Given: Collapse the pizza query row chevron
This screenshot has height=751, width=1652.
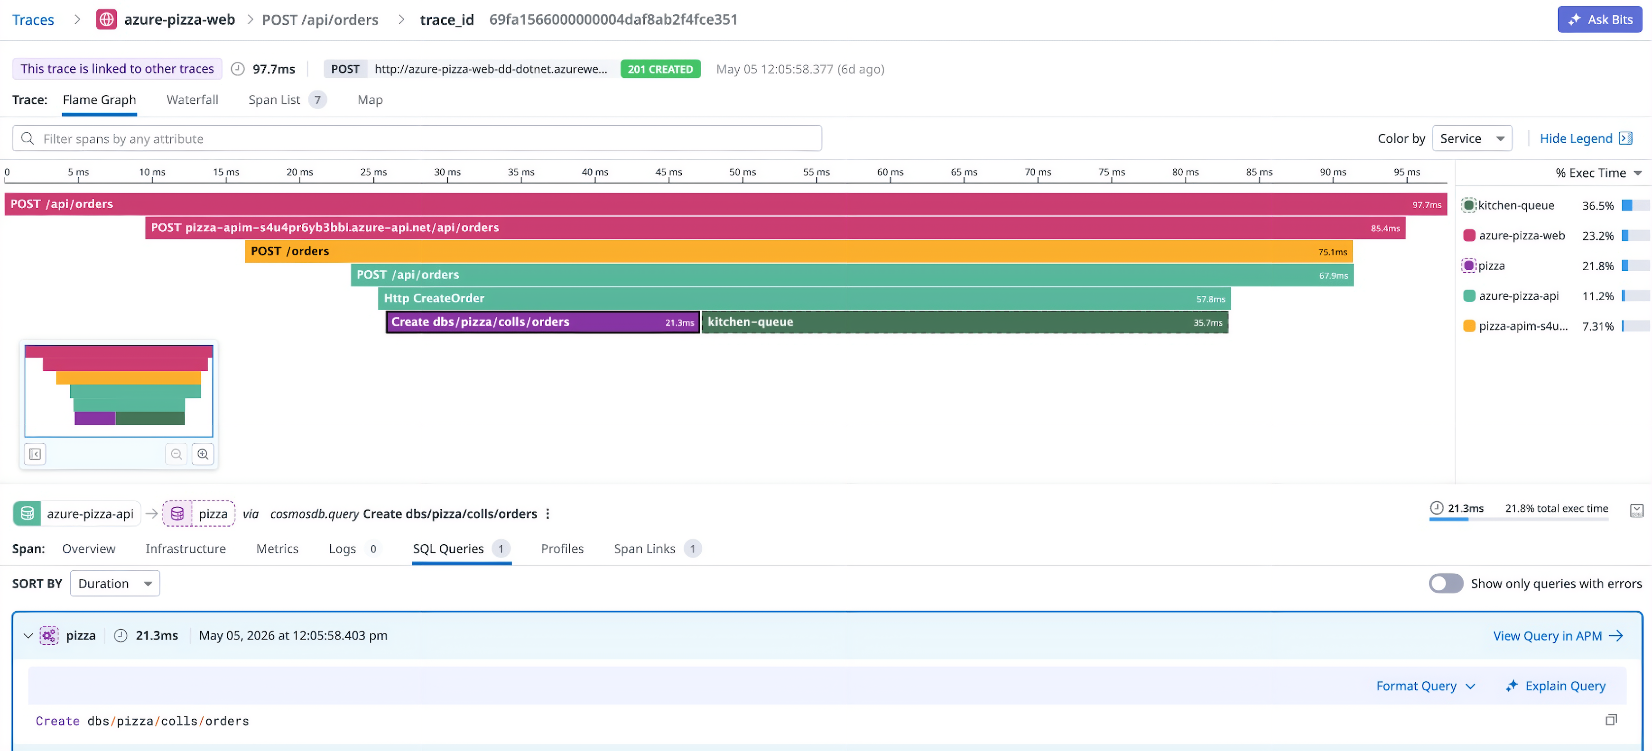Looking at the screenshot, I should [x=28, y=636].
